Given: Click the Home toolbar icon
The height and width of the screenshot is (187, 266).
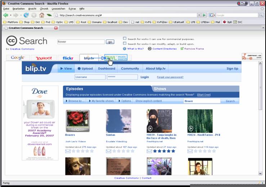Looking at the screenshot, I should tap(41, 15).
